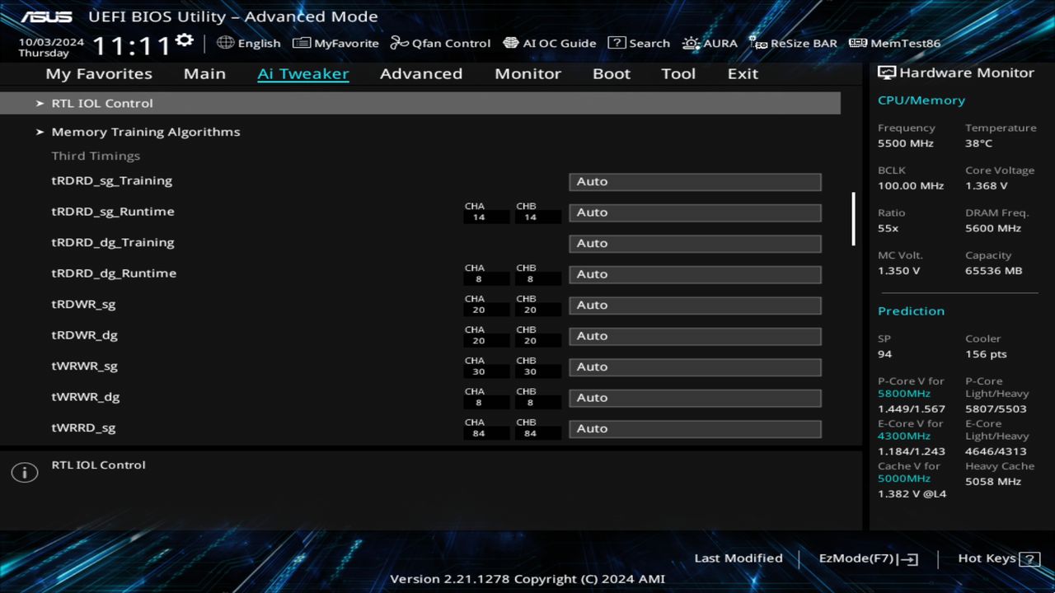The height and width of the screenshot is (593, 1055).
Task: Click the info icon next to RTL IOL Control
Action: click(24, 472)
